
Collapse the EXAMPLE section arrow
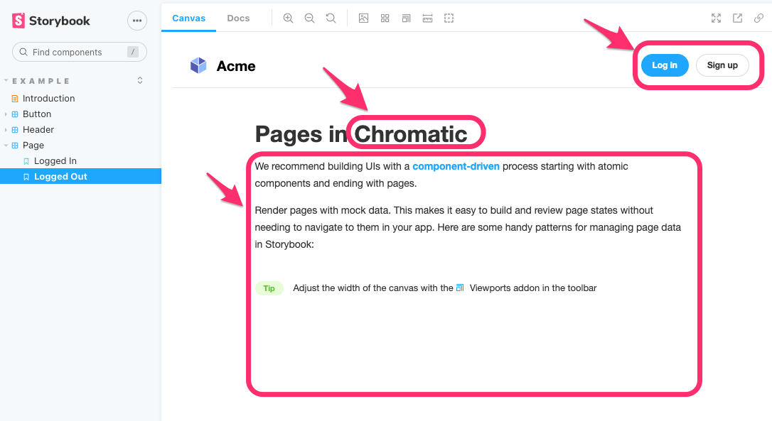coord(6,80)
